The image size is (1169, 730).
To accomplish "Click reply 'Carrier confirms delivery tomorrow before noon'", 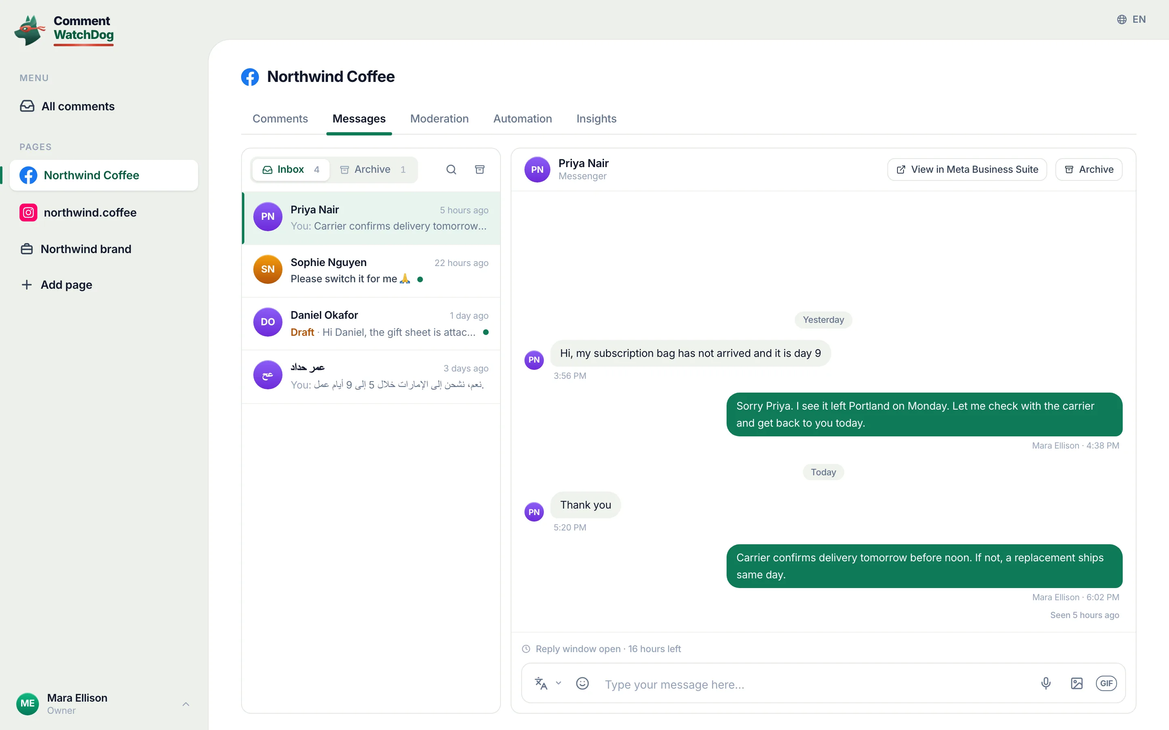I will (x=924, y=566).
